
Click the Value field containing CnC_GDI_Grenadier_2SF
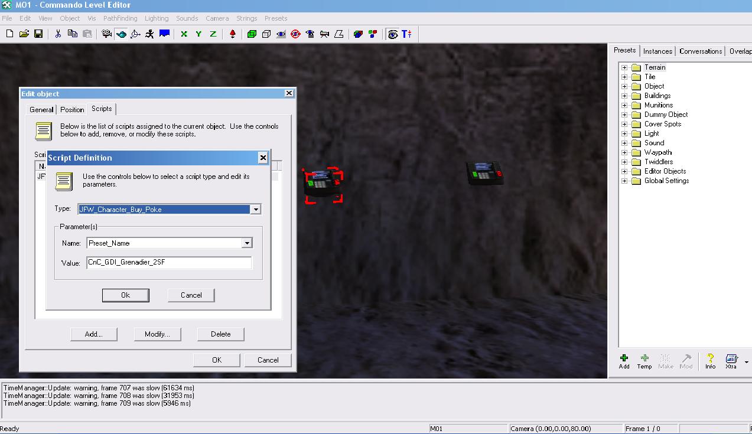click(169, 263)
